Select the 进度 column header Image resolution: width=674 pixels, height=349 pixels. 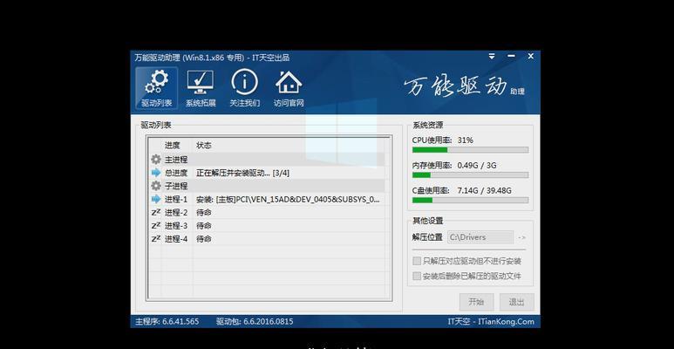[173, 146]
